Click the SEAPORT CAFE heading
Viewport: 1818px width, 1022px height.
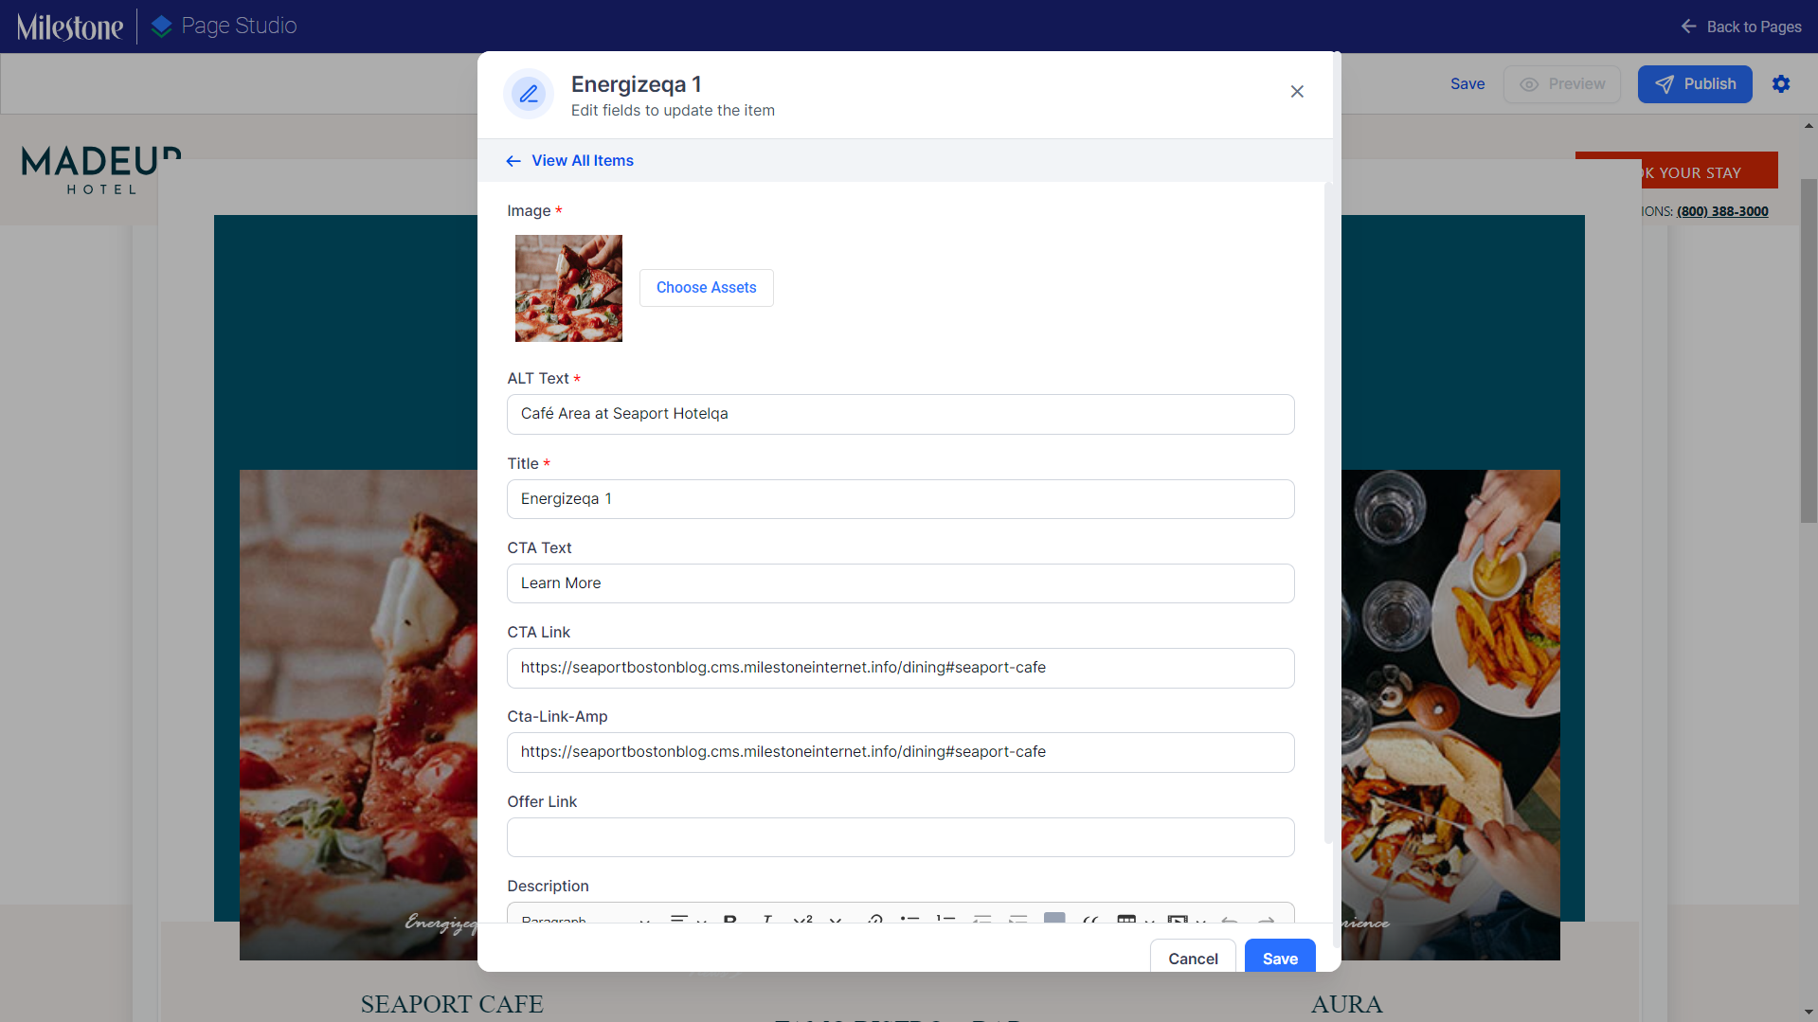coord(452,1004)
